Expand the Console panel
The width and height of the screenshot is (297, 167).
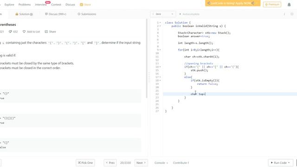(x=161, y=163)
